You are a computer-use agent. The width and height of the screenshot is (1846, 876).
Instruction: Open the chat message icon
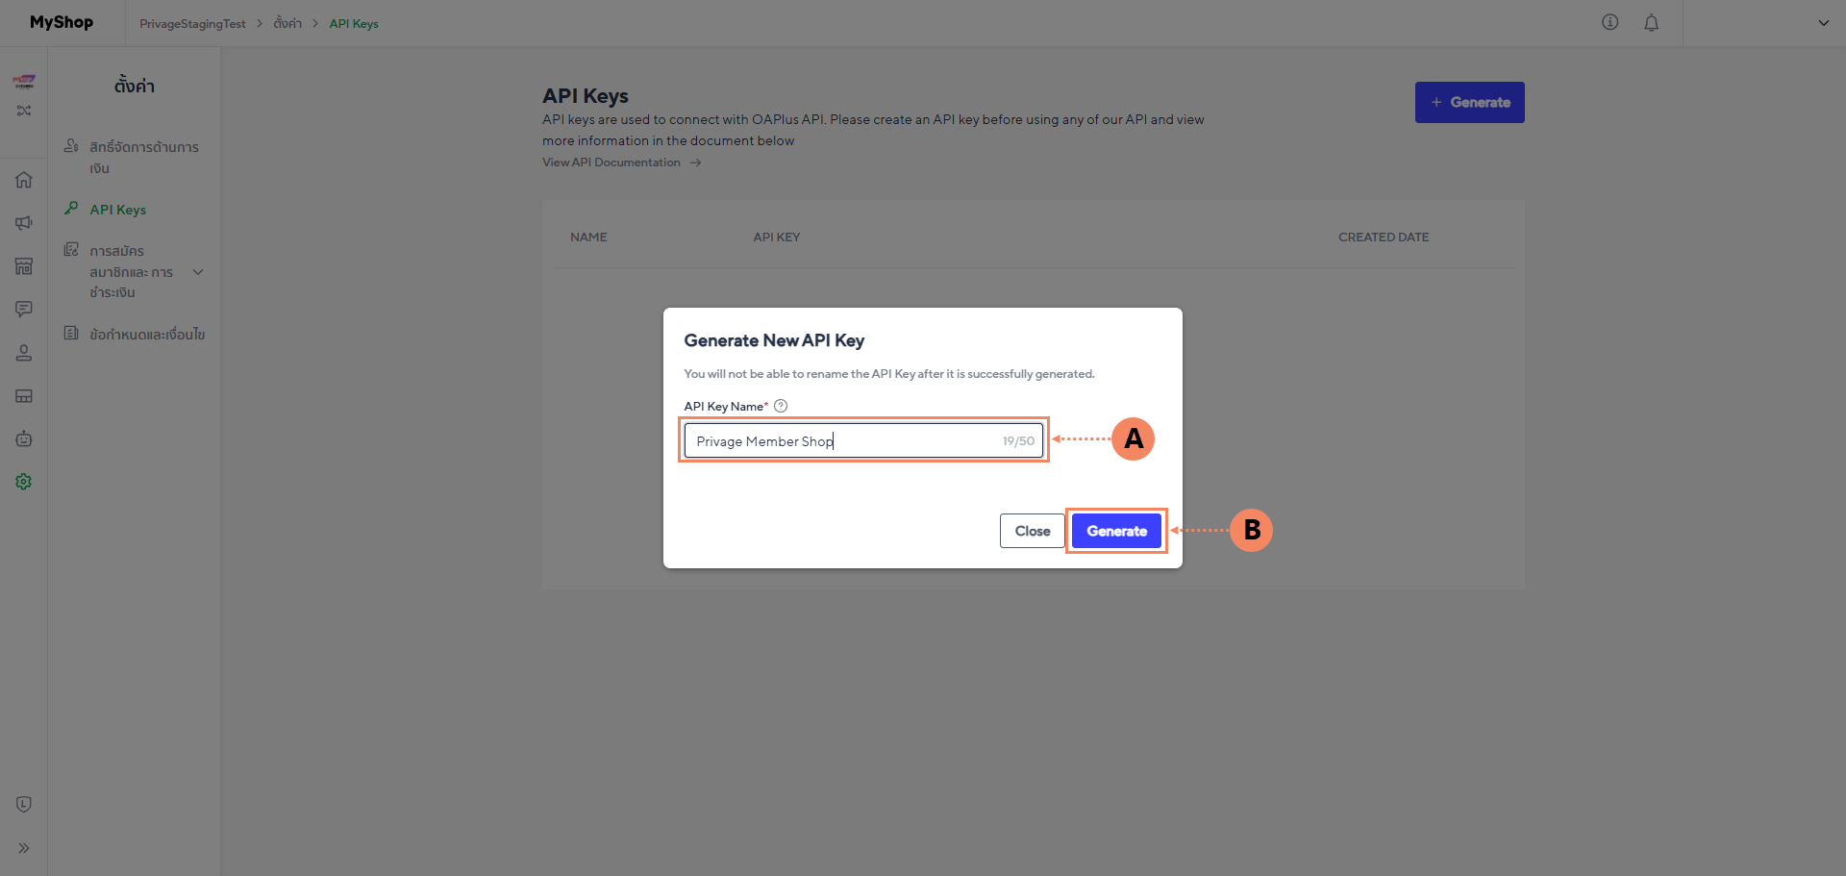pyautogui.click(x=24, y=309)
